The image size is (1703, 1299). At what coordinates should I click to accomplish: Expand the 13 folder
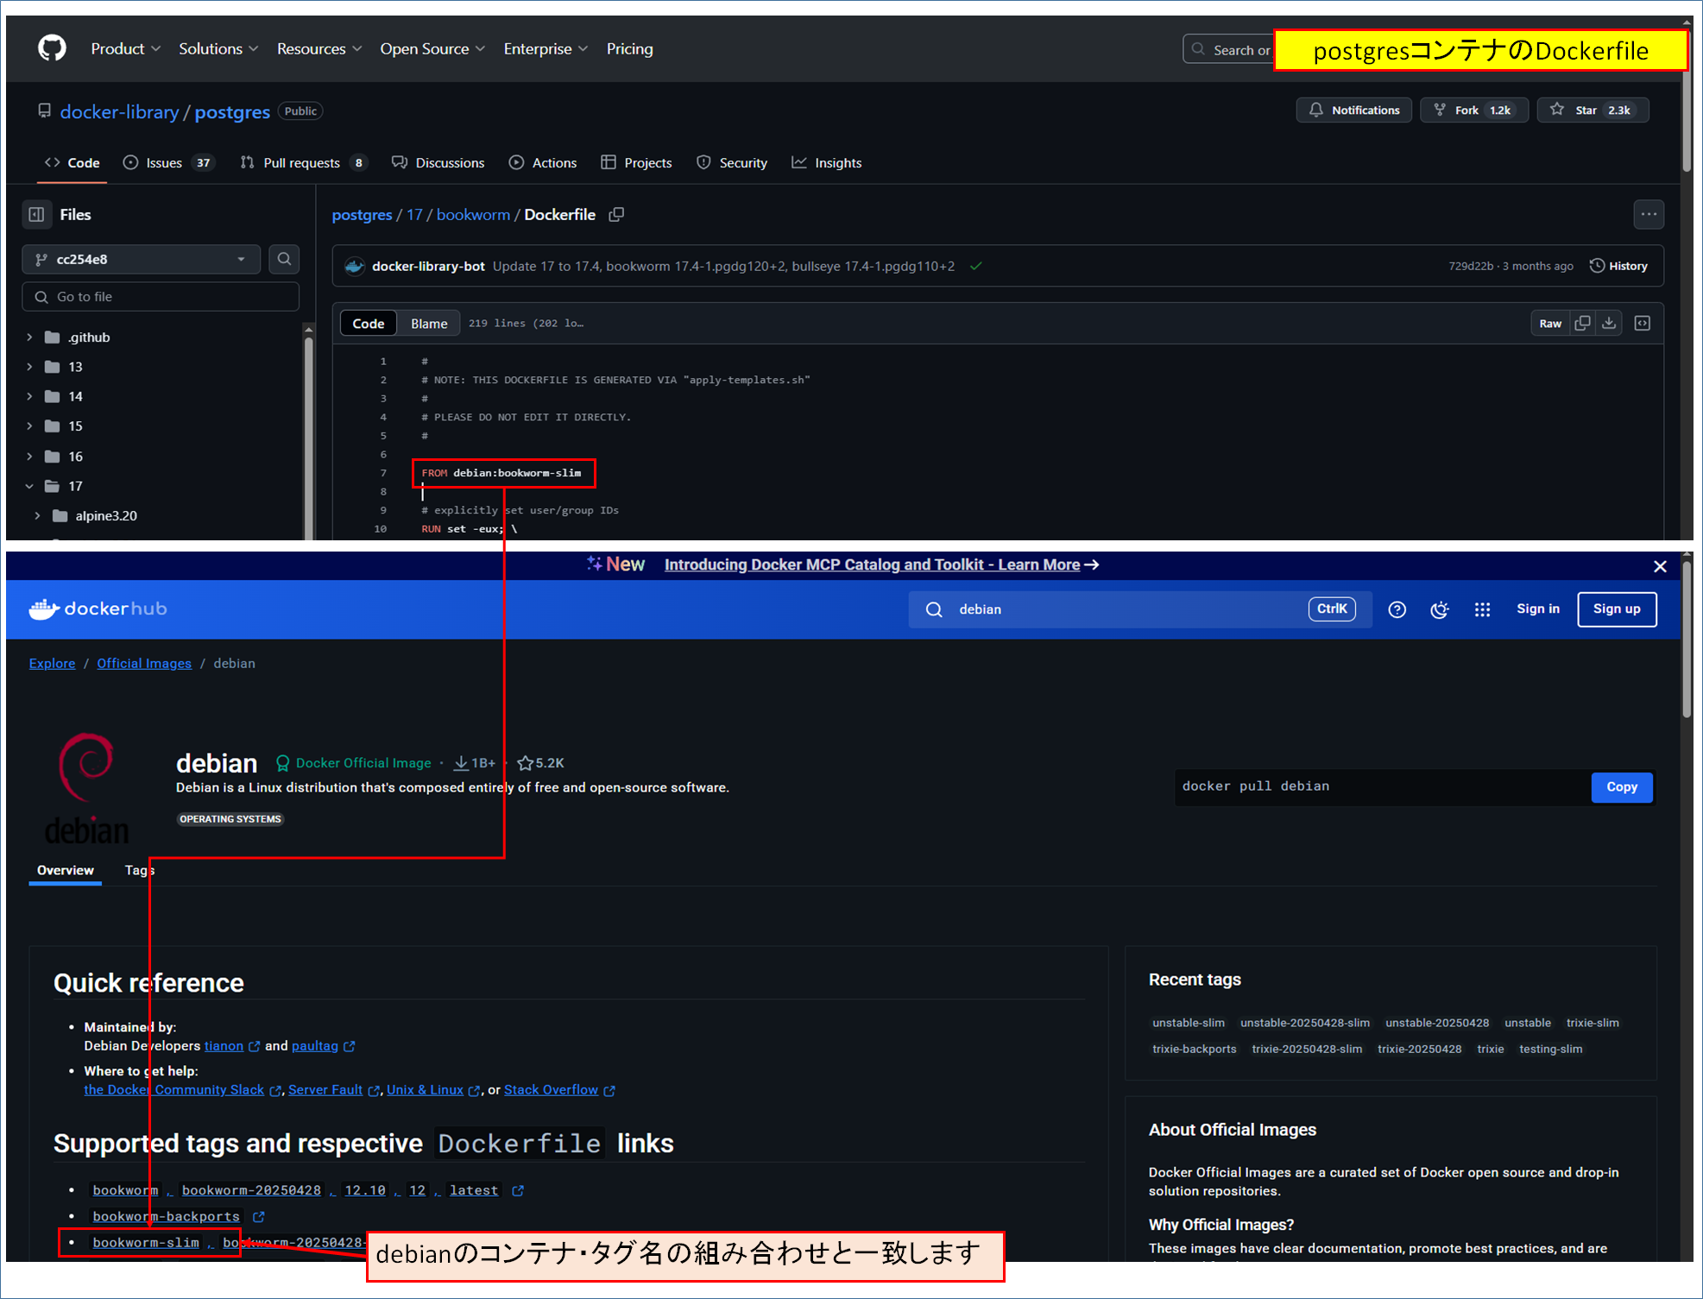tap(30, 367)
